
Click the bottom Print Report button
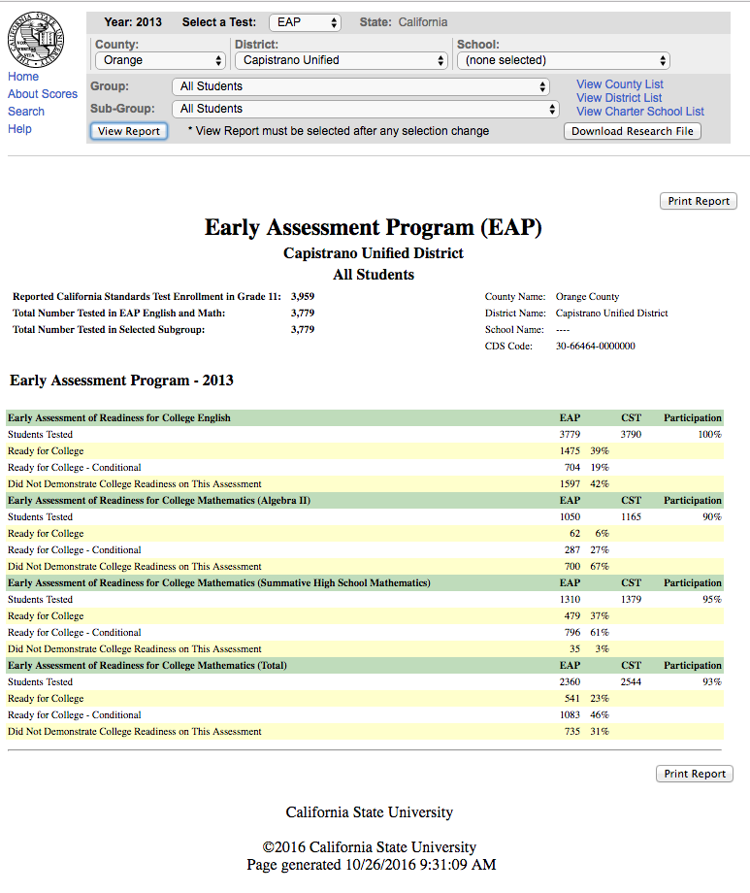[x=695, y=774]
